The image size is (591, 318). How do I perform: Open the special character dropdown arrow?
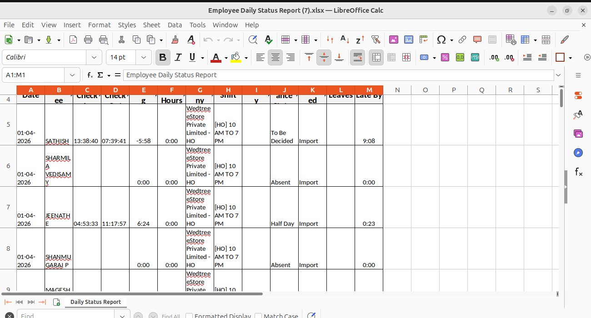(x=451, y=40)
